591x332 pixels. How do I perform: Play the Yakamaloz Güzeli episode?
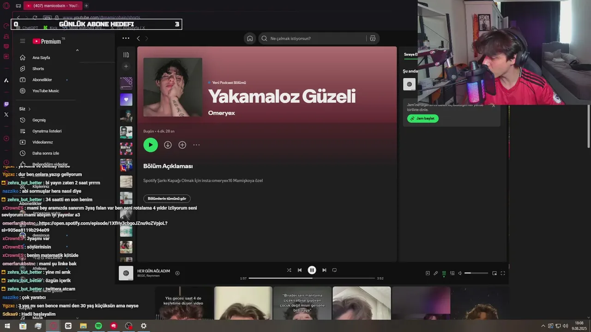(x=151, y=145)
